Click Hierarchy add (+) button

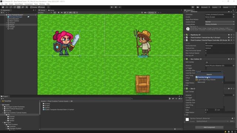(2, 13)
